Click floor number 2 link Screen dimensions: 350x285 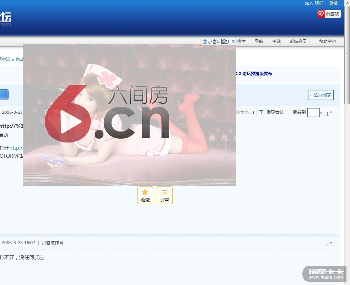(328, 244)
